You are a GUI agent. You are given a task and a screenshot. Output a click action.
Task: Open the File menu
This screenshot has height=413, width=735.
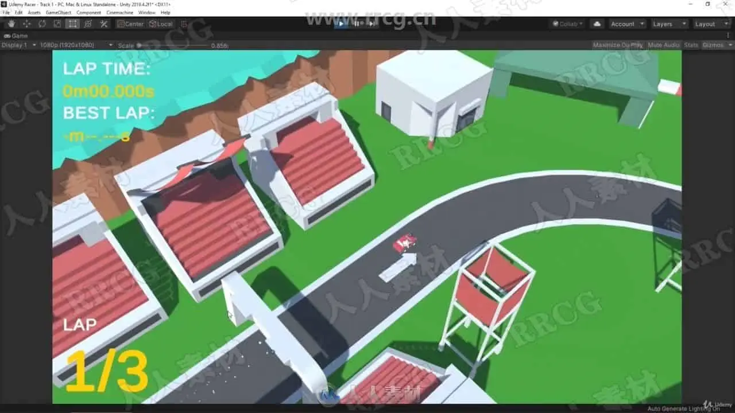tap(6, 12)
